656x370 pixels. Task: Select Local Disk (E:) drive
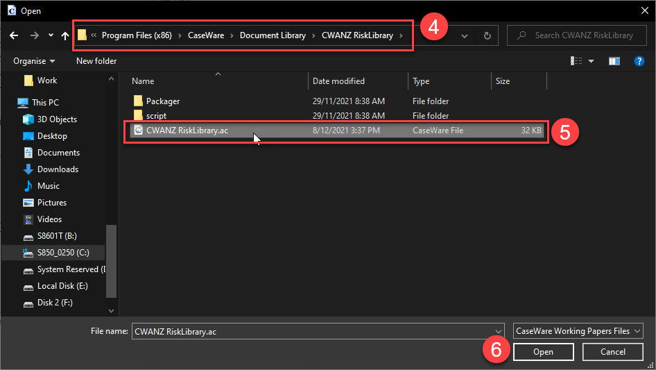coord(55,286)
